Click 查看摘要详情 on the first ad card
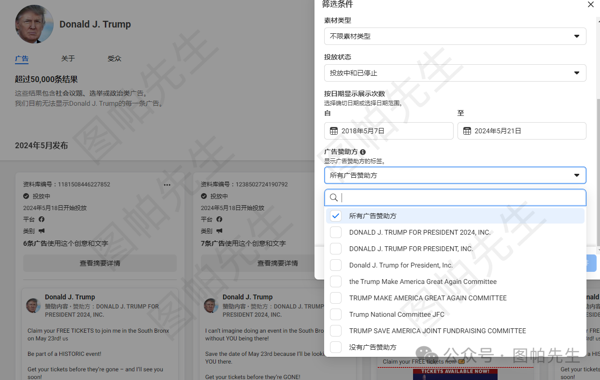600x380 pixels. point(100,263)
